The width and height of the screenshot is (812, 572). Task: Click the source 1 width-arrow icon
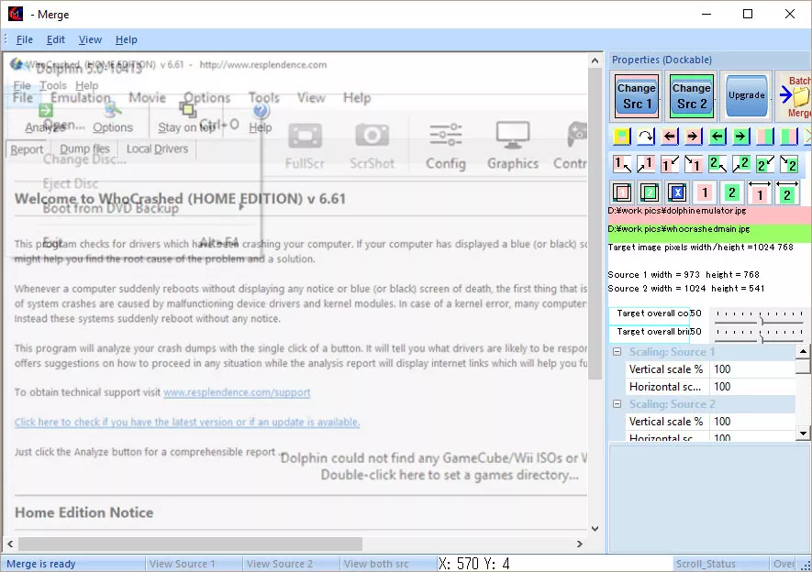(x=759, y=192)
